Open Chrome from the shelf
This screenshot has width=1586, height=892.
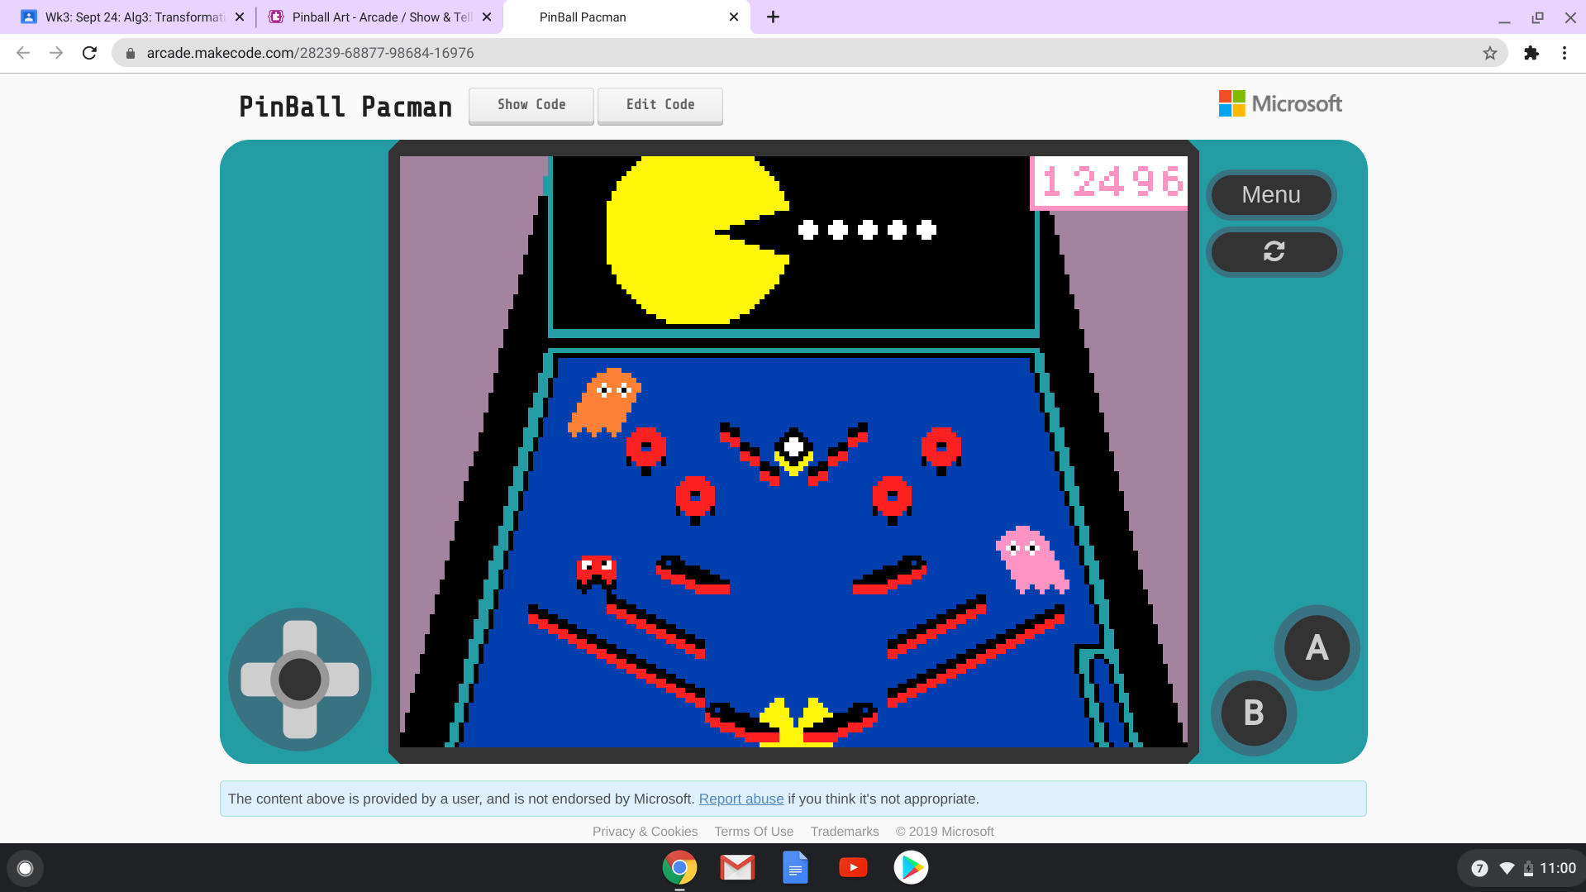679,868
